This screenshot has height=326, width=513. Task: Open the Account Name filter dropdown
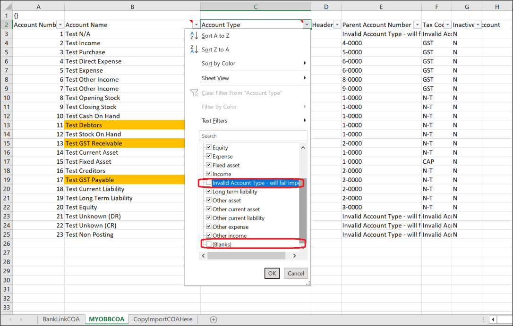pos(196,25)
